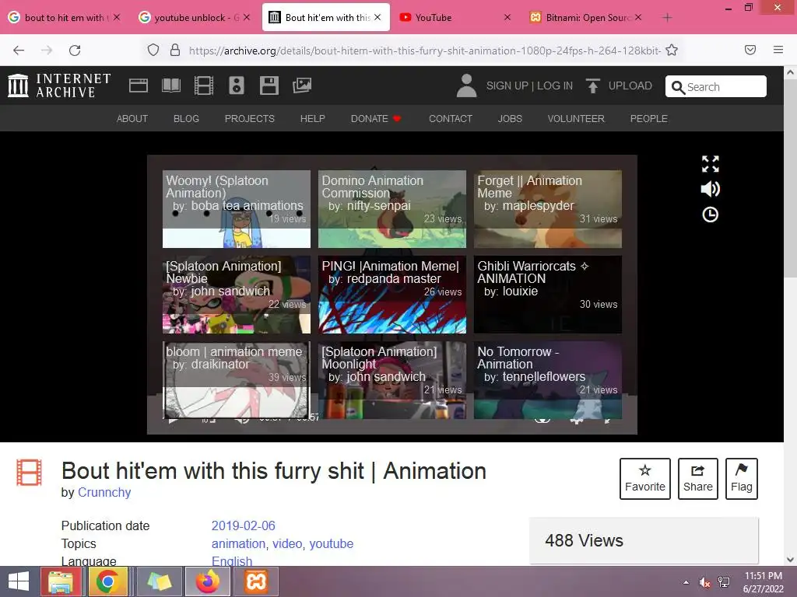This screenshot has width=797, height=597.
Task: Toggle theater fullscreen arrows icon
Action: (x=710, y=164)
